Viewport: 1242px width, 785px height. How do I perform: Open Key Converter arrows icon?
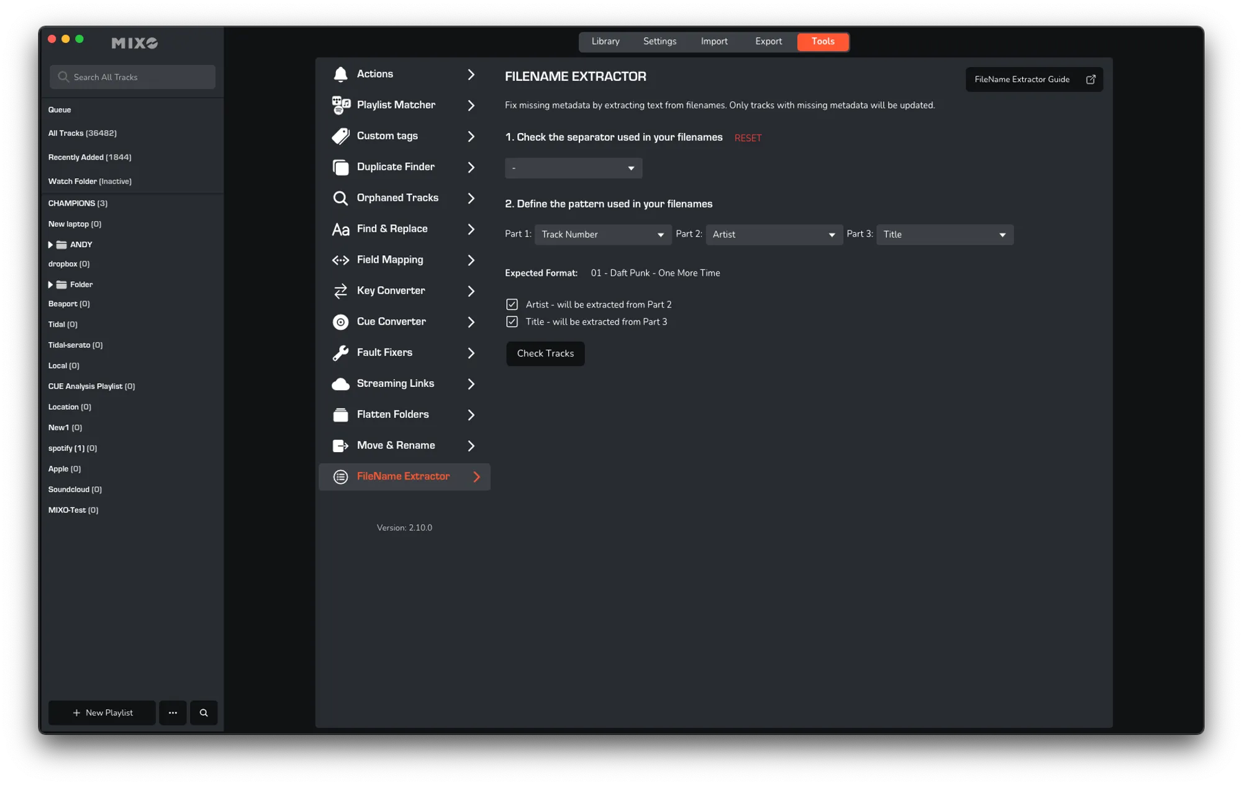coord(340,291)
